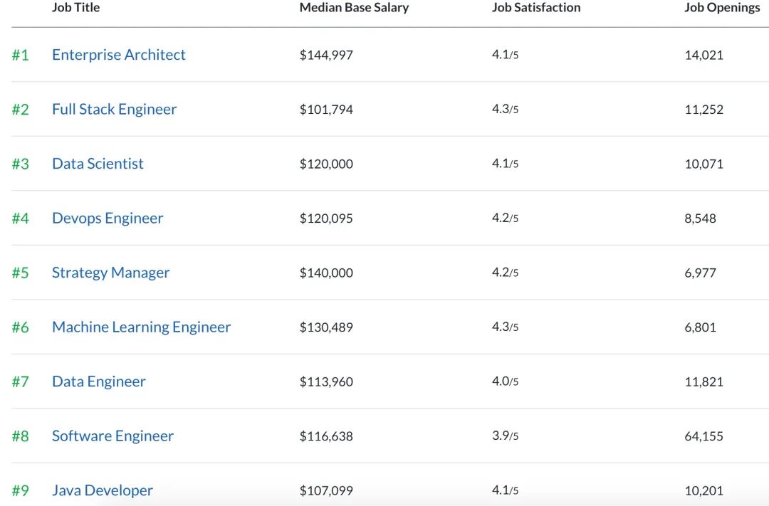Click the #1 rank number
Screen dimensions: 769x506
[21, 55]
